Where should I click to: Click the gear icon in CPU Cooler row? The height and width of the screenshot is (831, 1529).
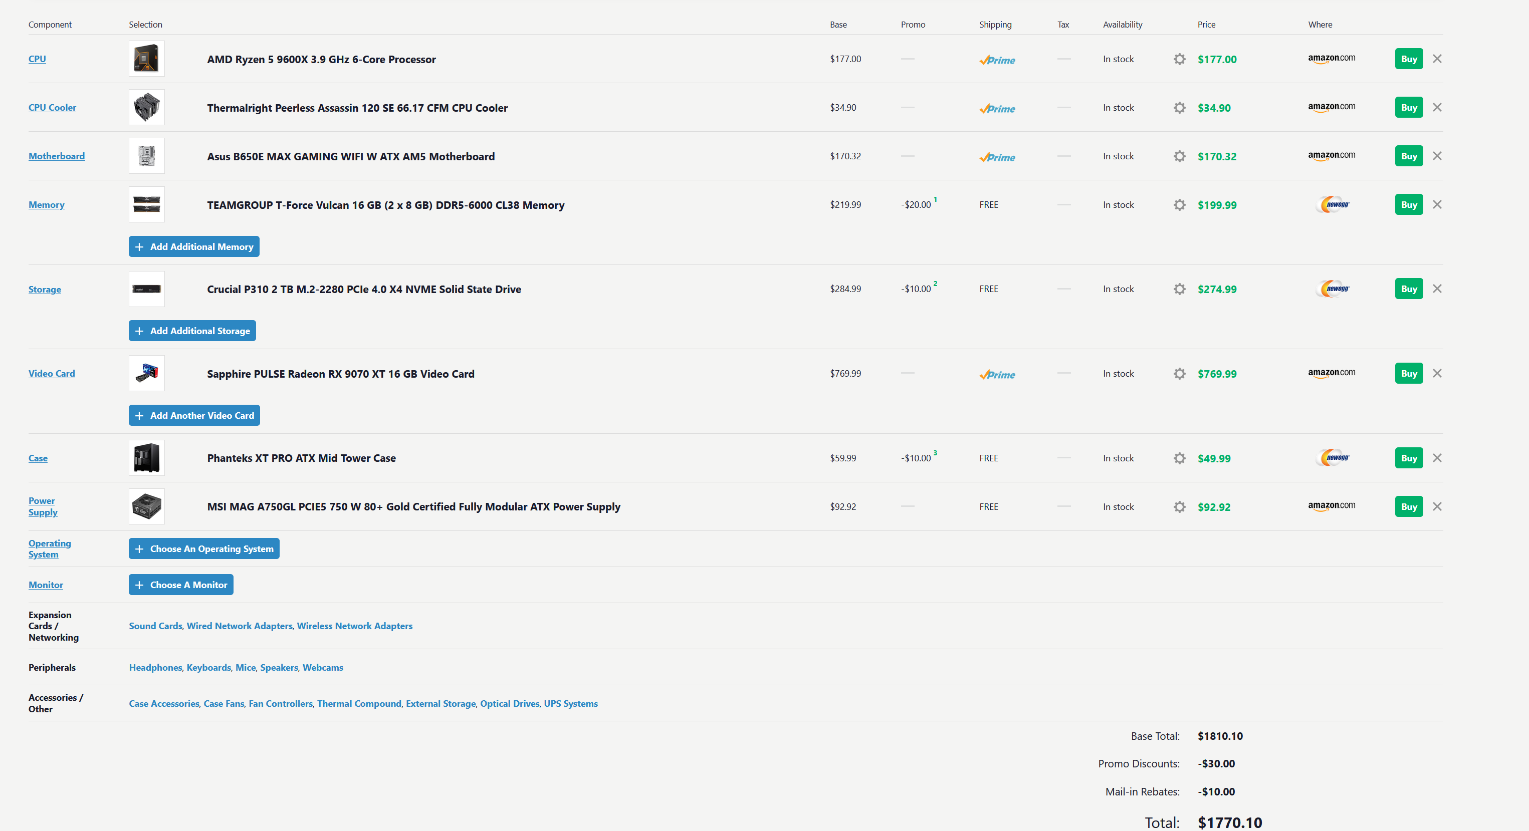click(x=1179, y=107)
